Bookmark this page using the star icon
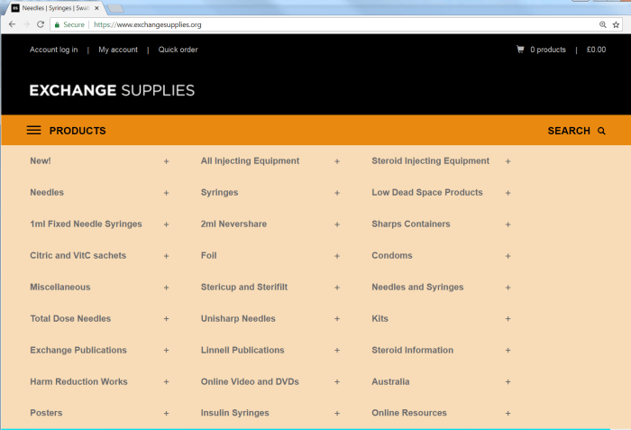Viewport: 631px width, 430px height. [616, 24]
